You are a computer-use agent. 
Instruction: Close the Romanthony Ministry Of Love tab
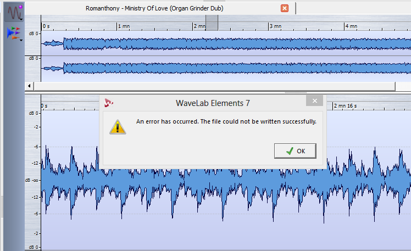pyautogui.click(x=285, y=8)
